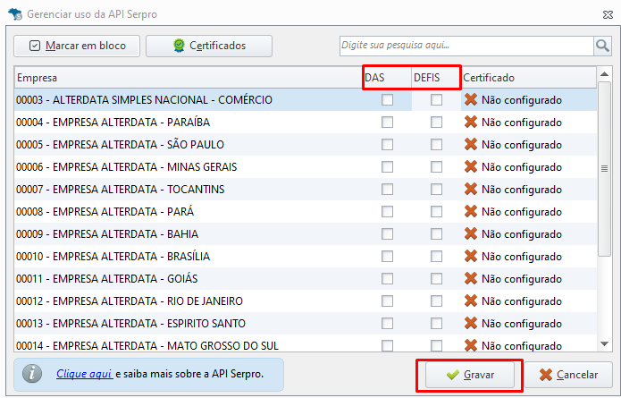Click 'Não configurado' text in Rio de Janeiro row
Image resolution: width=621 pixels, height=398 pixels.
point(522,301)
